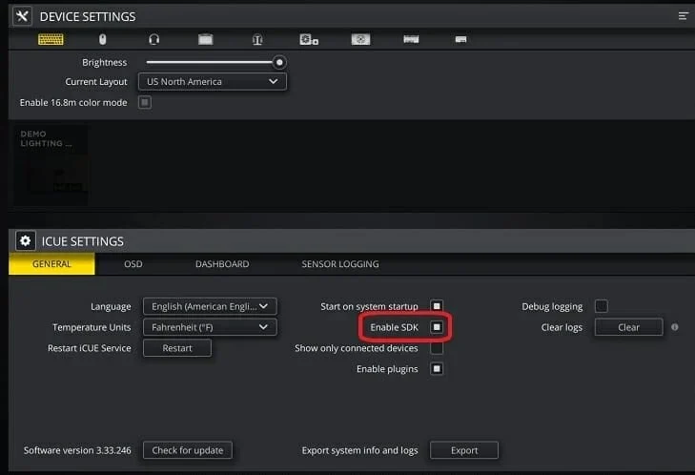695x475 pixels.
Task: Click the Clear logs button
Action: (628, 327)
